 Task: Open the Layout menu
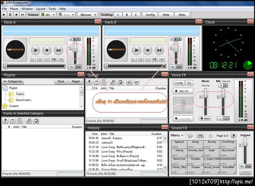tap(40, 8)
